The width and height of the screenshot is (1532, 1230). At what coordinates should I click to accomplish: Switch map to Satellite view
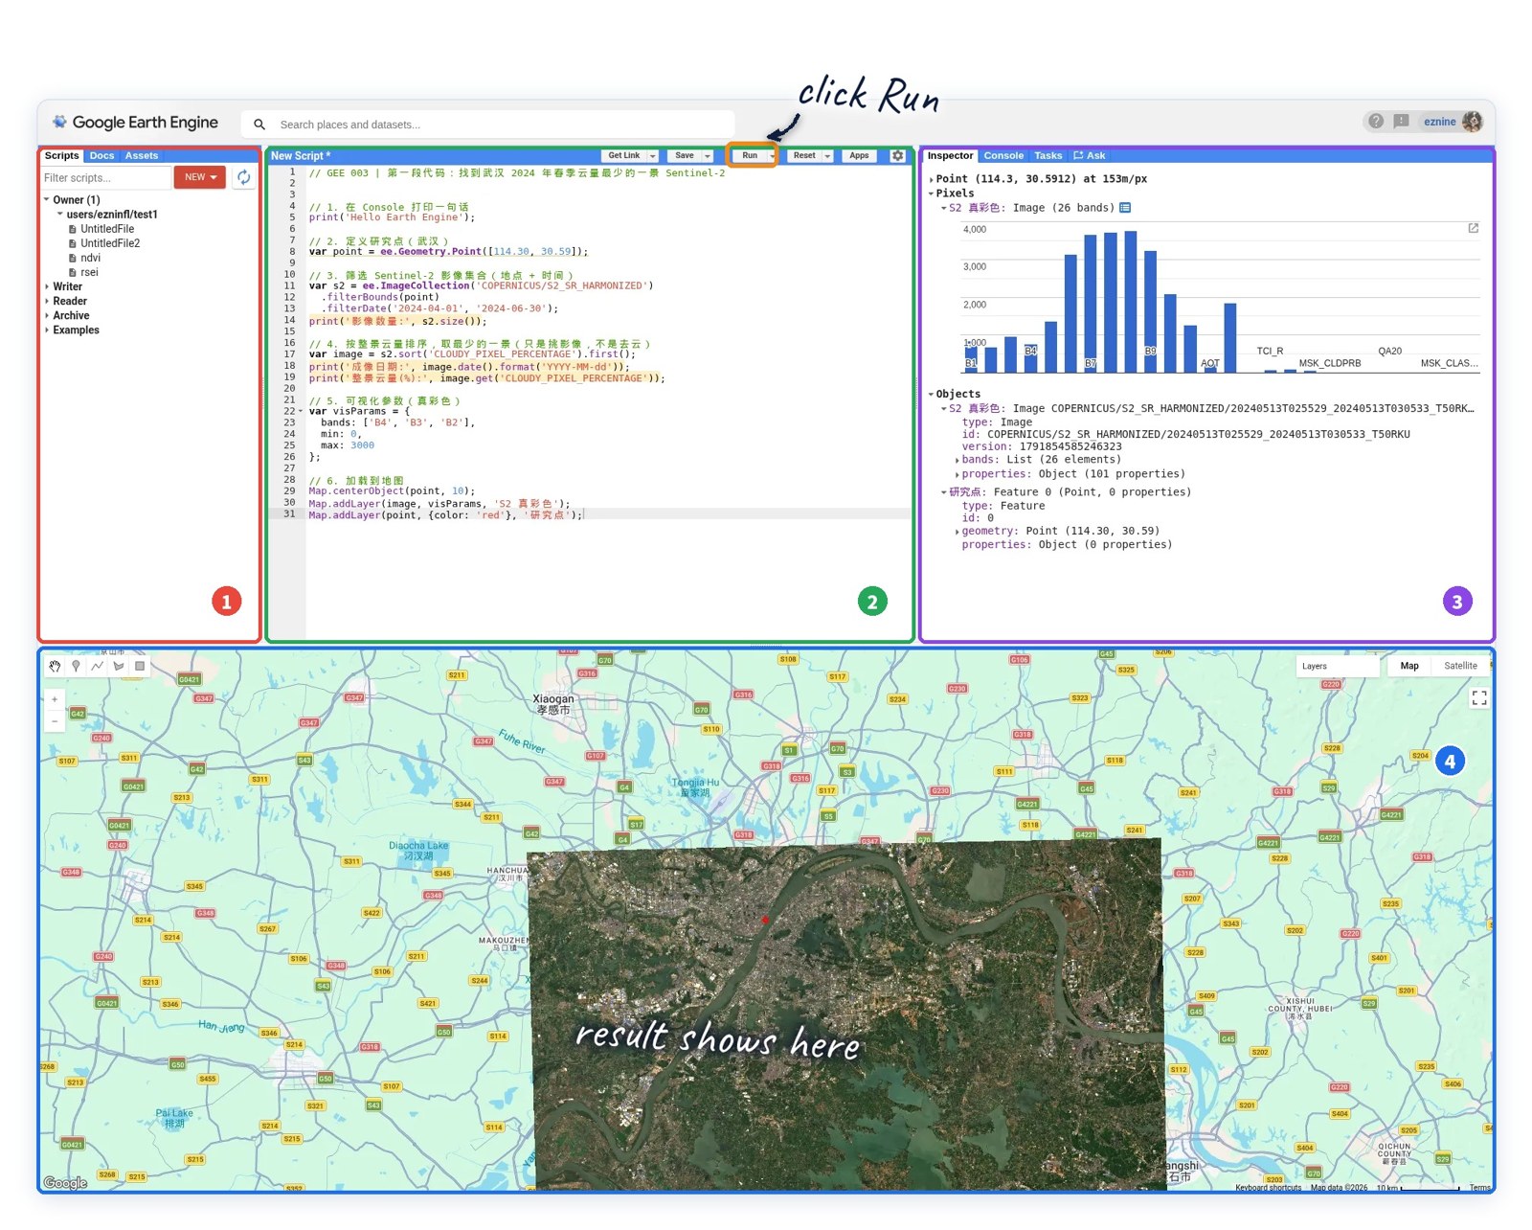coord(1460,666)
